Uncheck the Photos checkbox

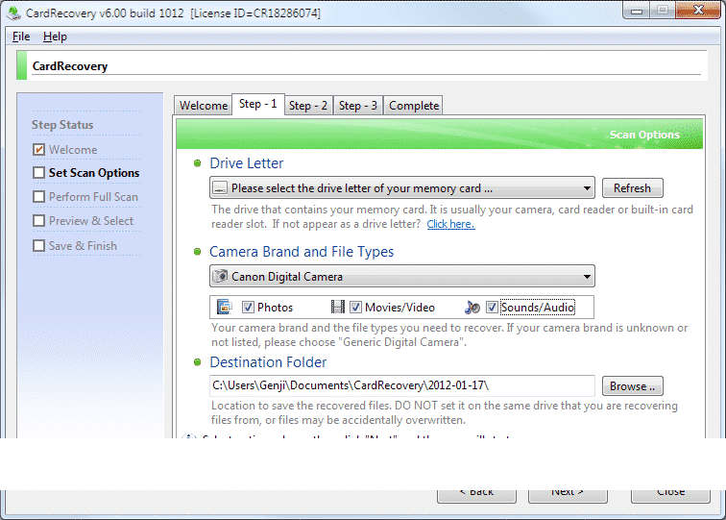point(248,307)
